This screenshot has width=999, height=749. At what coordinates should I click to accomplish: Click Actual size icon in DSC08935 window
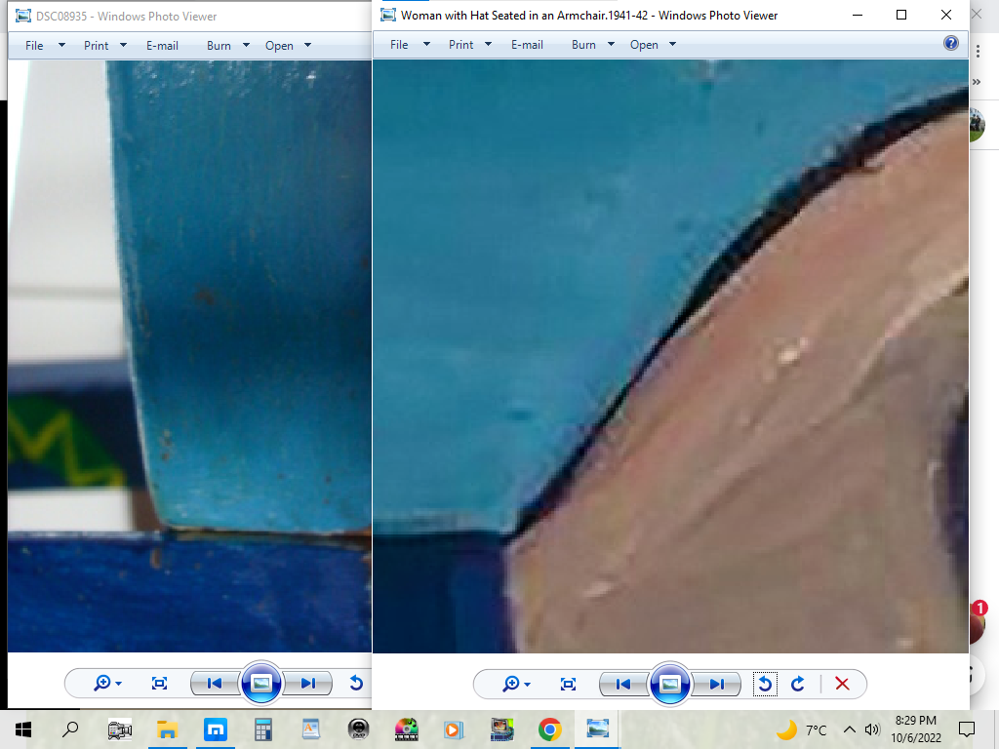[x=159, y=684]
